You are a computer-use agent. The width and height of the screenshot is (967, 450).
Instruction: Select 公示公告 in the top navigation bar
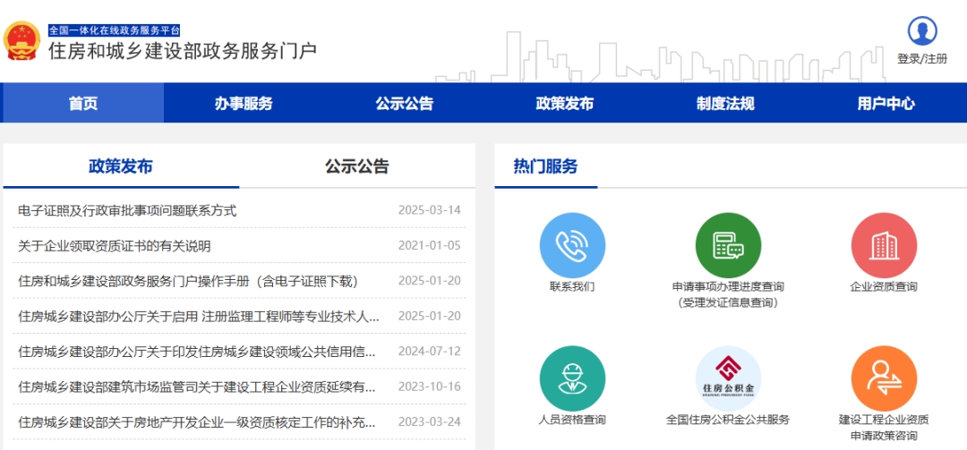[x=404, y=103]
